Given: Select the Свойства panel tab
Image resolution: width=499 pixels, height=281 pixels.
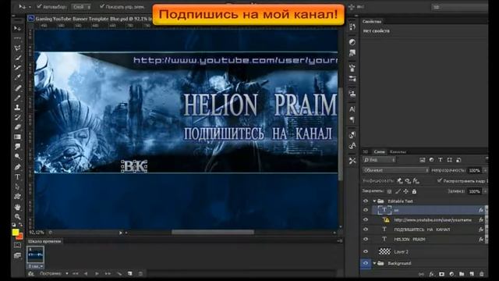Looking at the screenshot, I should coord(372,22).
